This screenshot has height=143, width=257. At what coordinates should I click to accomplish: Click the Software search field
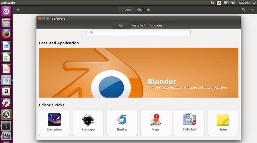click(x=138, y=32)
